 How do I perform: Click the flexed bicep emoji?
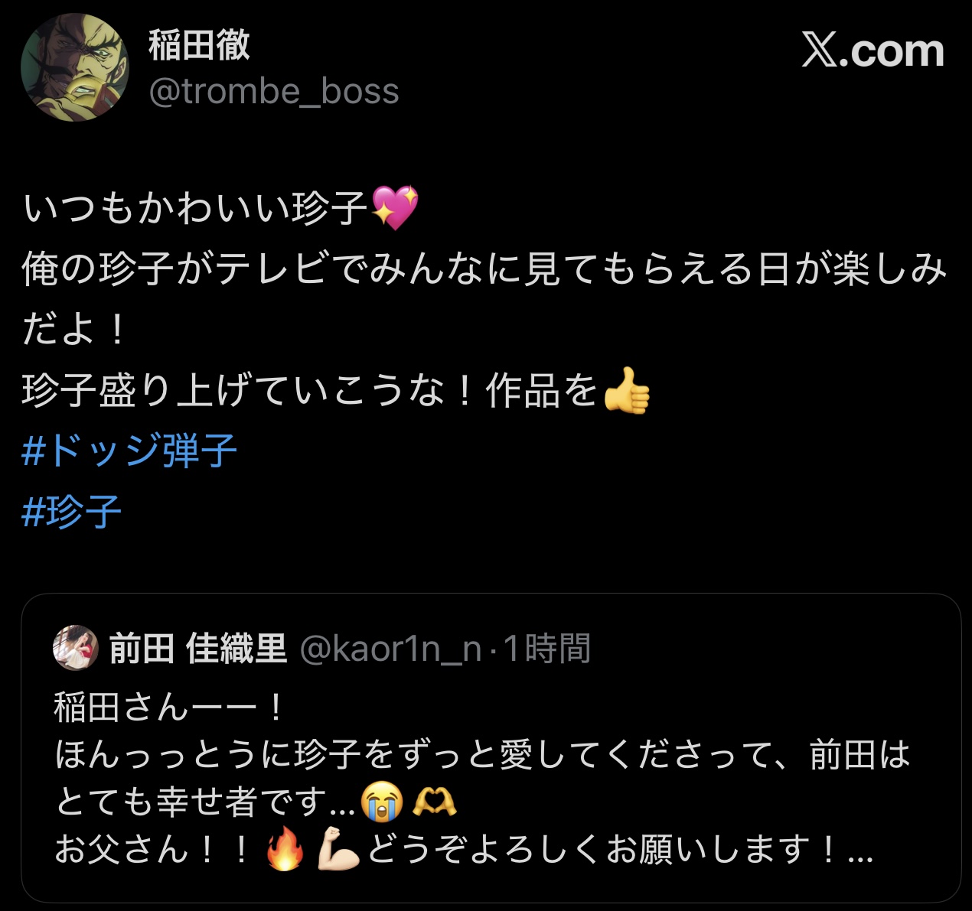pos(338,849)
